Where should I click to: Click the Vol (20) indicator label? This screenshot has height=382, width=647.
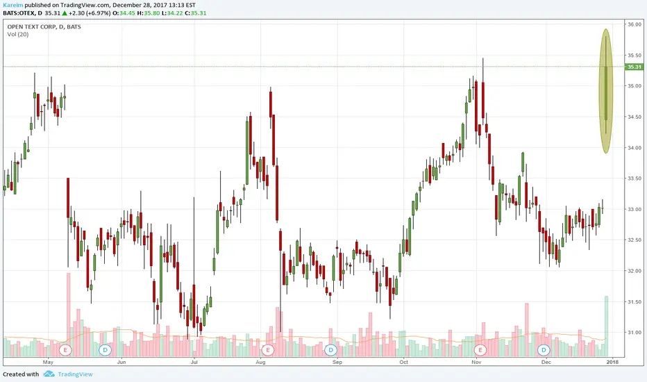(x=18, y=34)
